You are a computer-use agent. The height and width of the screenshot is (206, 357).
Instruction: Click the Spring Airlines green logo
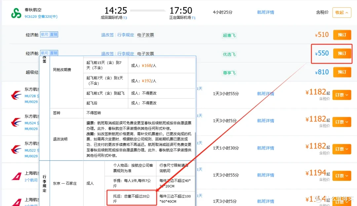(16, 13)
